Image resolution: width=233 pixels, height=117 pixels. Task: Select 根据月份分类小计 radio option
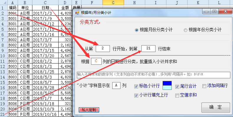154,30
